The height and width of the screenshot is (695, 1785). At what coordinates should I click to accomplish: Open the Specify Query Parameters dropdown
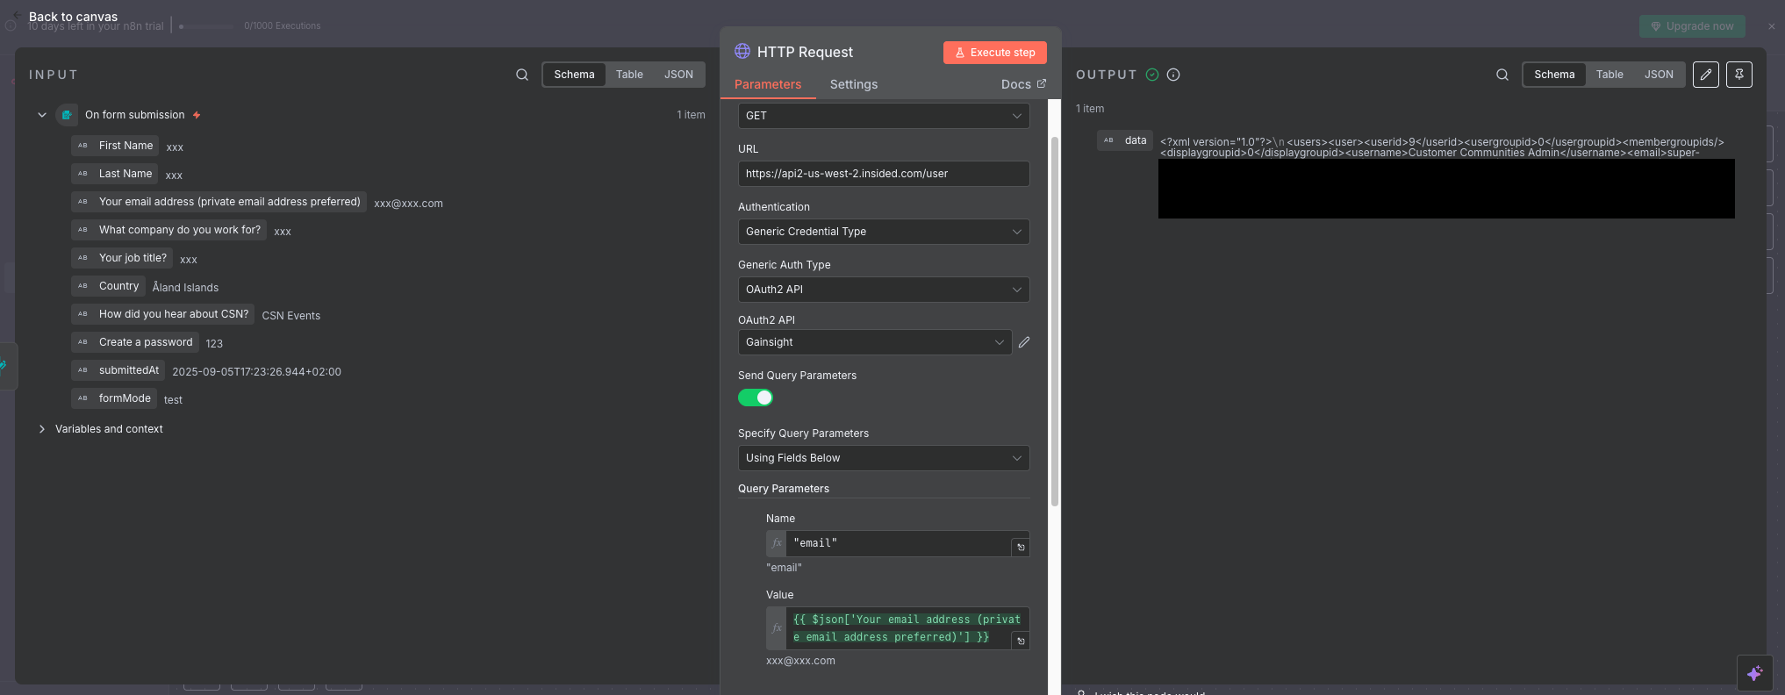click(884, 458)
